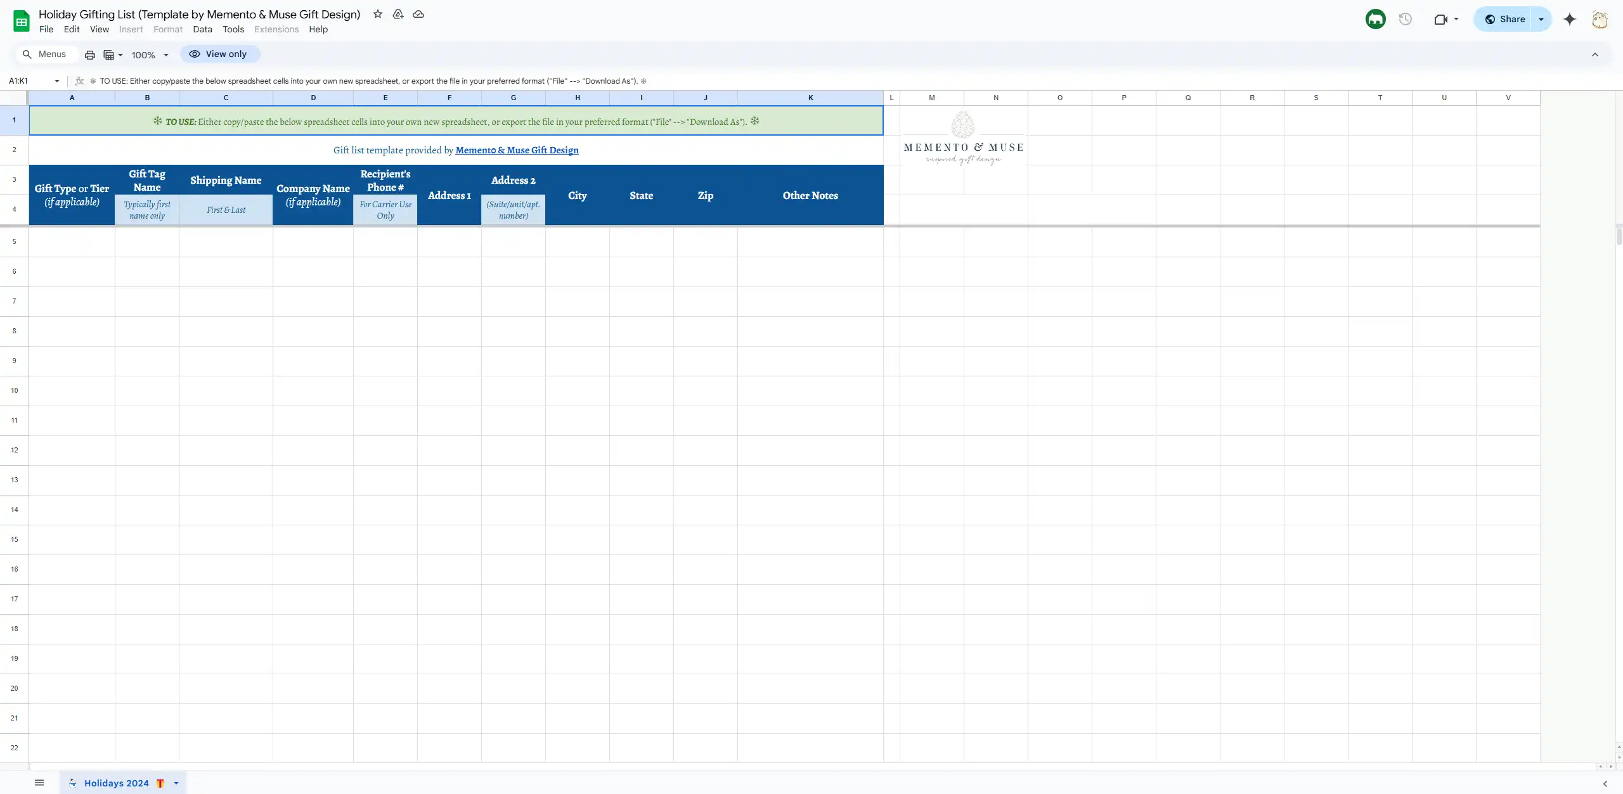
Task: Click the Memento & Muse Gift Design link
Action: coord(517,150)
